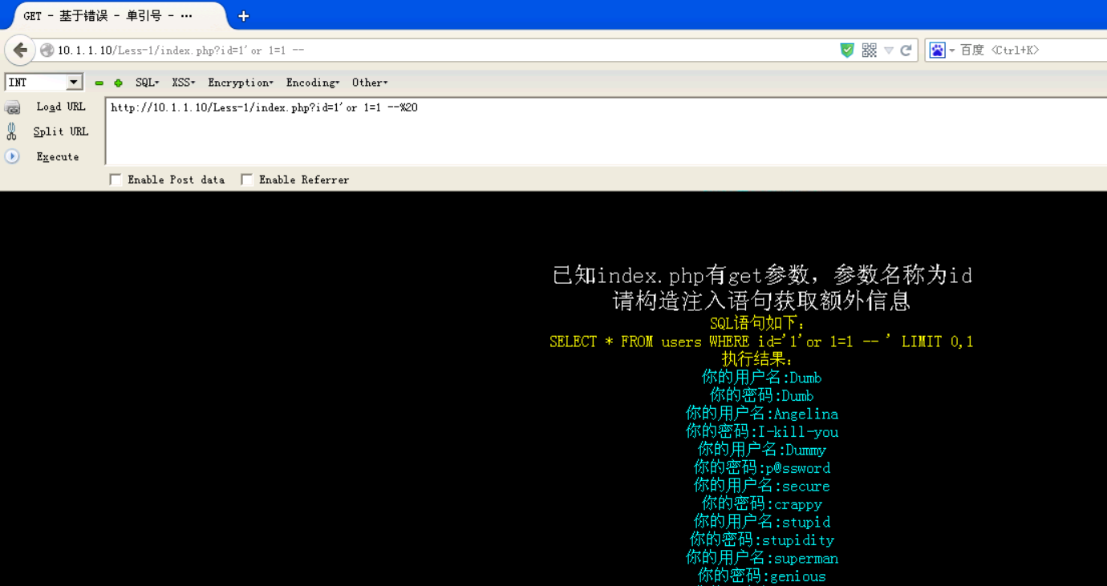Click the Split URL button label
This screenshot has width=1107, height=586.
coord(61,131)
